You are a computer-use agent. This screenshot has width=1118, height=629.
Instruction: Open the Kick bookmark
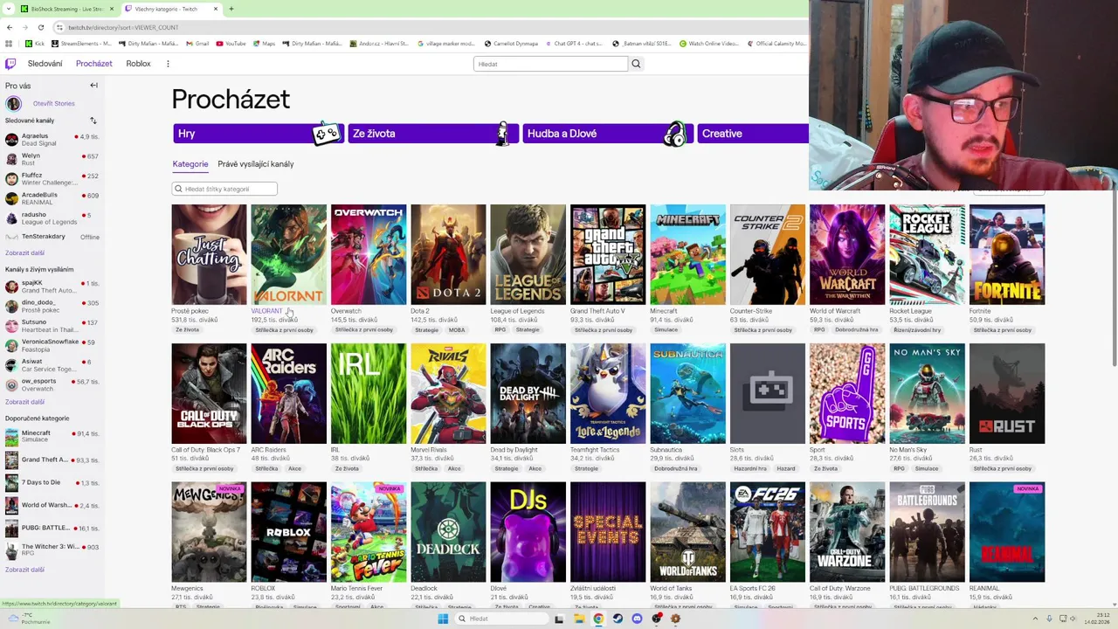pyautogui.click(x=35, y=43)
